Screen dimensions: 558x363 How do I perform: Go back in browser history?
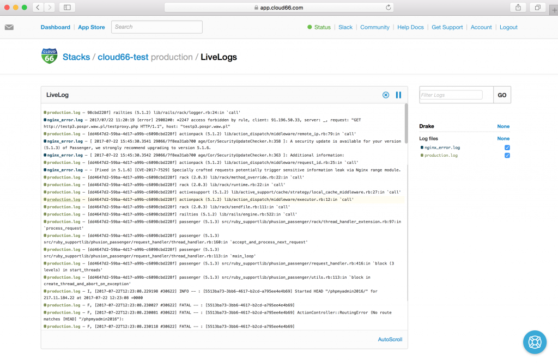coord(38,7)
